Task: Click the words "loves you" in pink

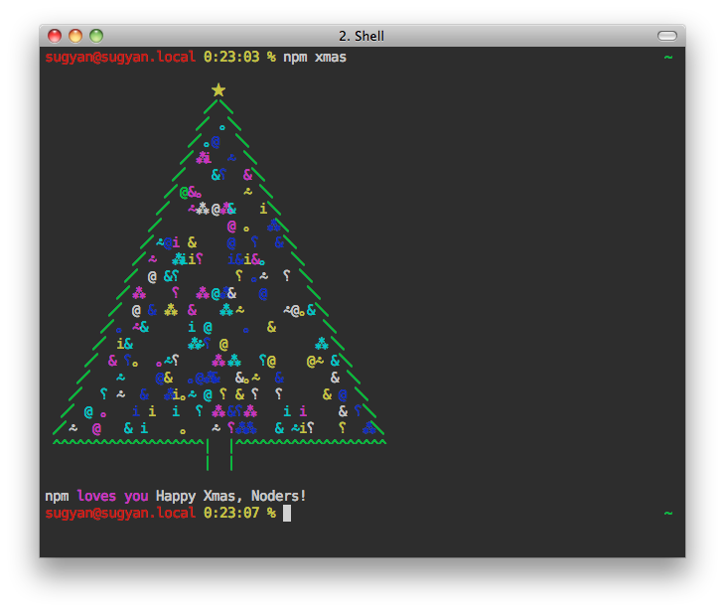Action: coord(113,496)
